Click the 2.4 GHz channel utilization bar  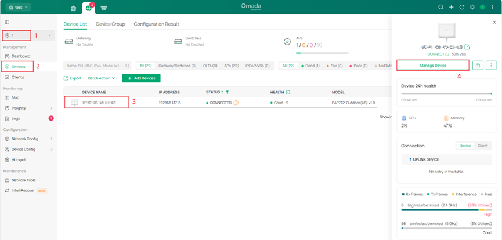(x=446, y=210)
